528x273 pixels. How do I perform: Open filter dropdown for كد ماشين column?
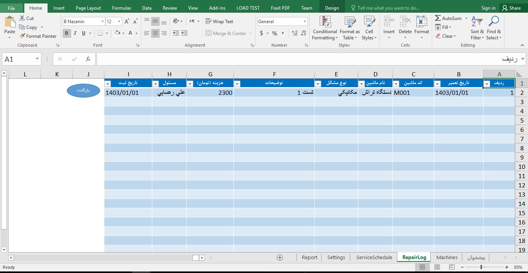point(396,84)
